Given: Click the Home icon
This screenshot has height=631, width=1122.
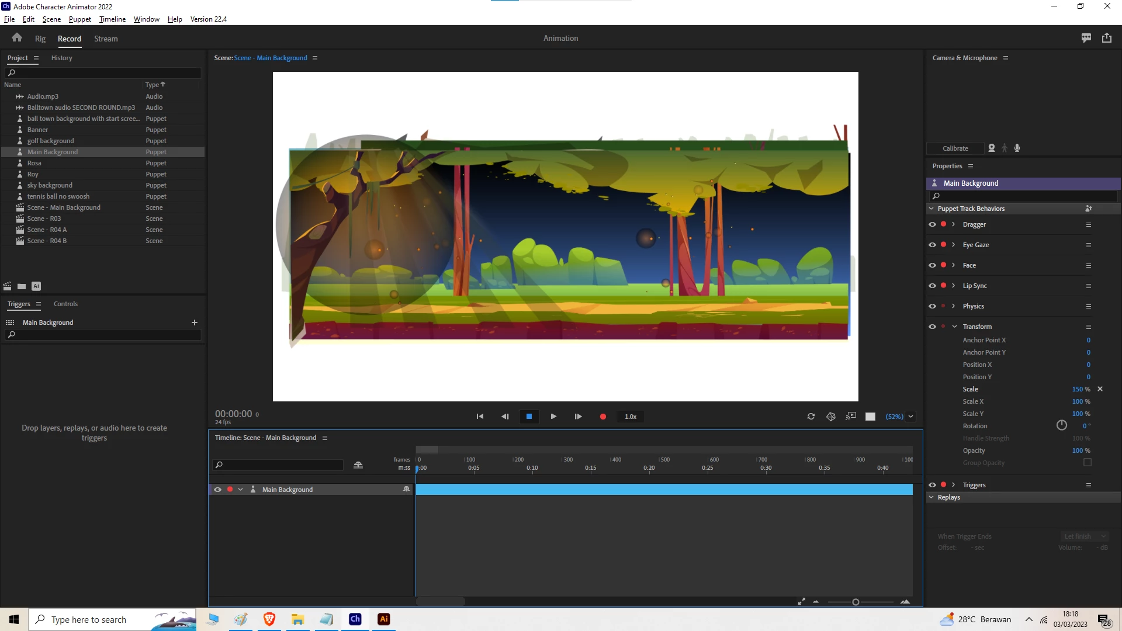Looking at the screenshot, I should 17,38.
